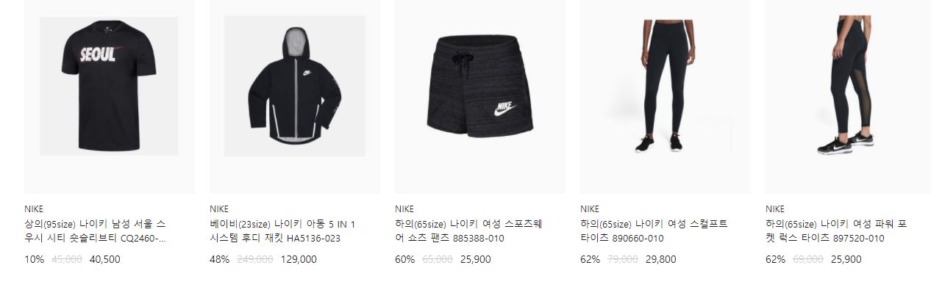The width and height of the screenshot is (931, 301).
Task: Click the struck-through 65,000 original price
Action: tap(438, 259)
